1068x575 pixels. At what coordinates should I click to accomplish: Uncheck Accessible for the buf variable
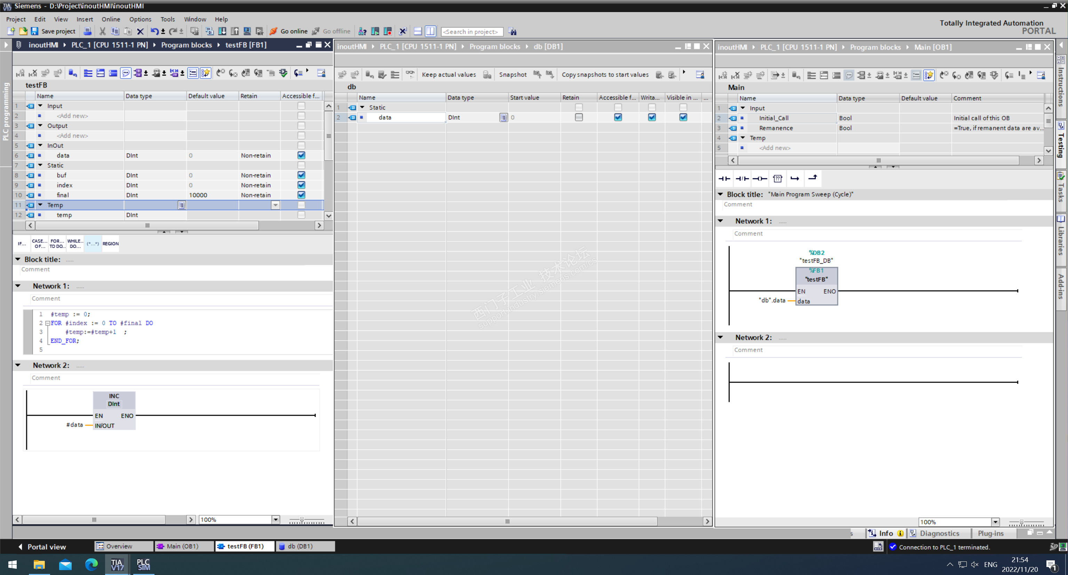[301, 175]
